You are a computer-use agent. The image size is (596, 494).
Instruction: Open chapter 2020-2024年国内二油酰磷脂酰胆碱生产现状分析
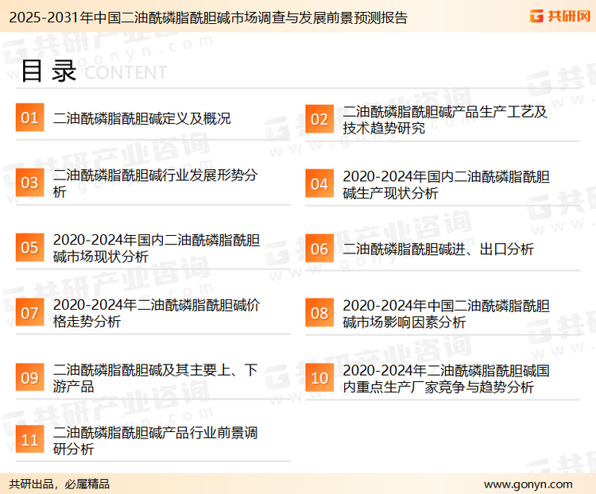pyautogui.click(x=447, y=185)
